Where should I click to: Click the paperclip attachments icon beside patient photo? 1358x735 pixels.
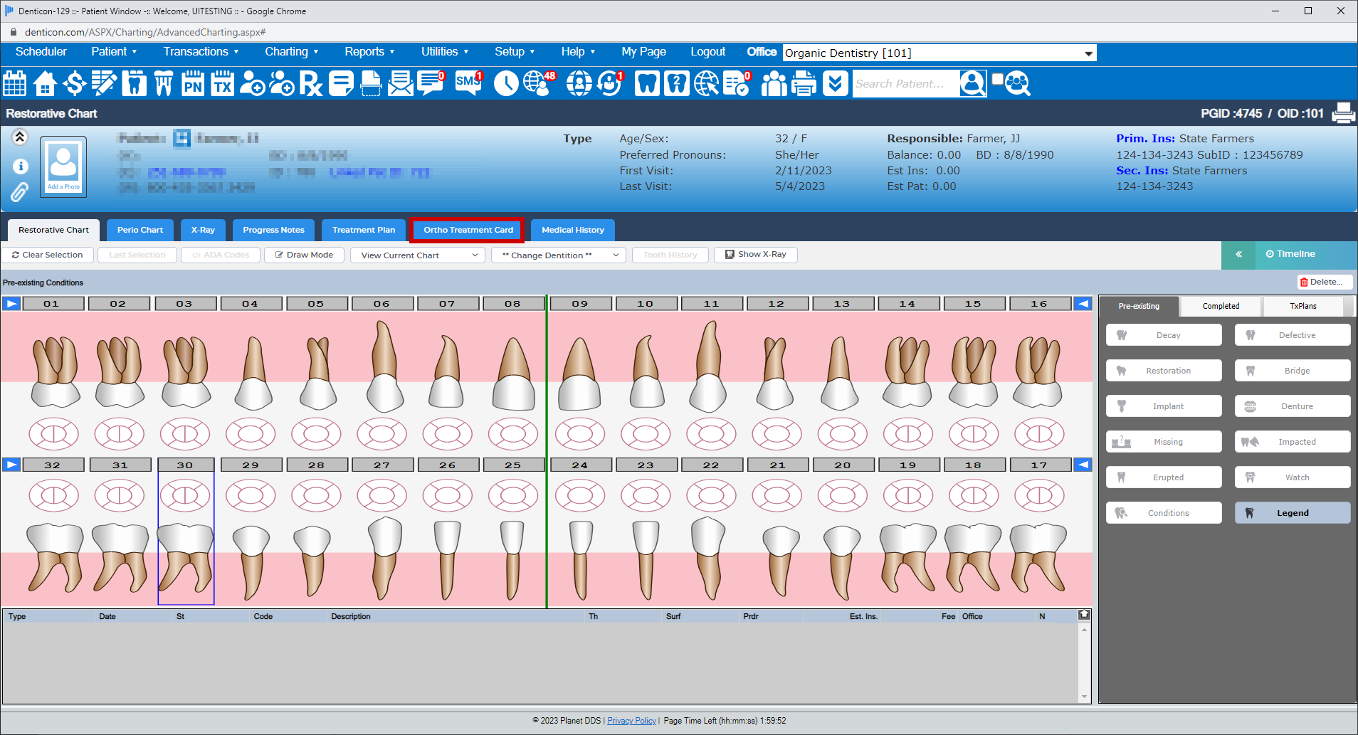[20, 192]
